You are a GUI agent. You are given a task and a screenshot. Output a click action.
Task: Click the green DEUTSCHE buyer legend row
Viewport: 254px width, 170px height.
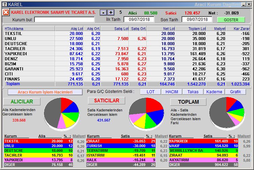tap(38, 150)
